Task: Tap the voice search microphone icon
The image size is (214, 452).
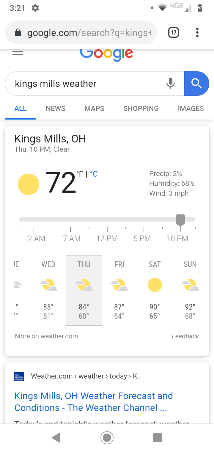Action: [x=171, y=83]
